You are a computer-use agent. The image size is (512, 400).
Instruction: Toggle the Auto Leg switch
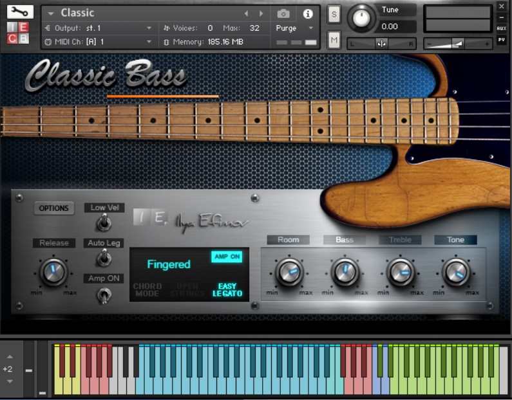point(104,258)
